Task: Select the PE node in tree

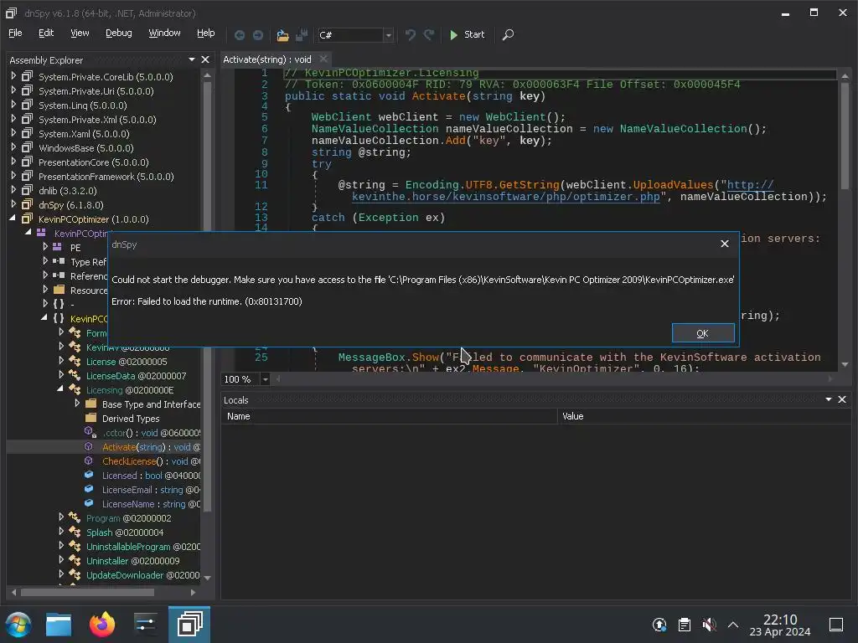Action: (75, 248)
